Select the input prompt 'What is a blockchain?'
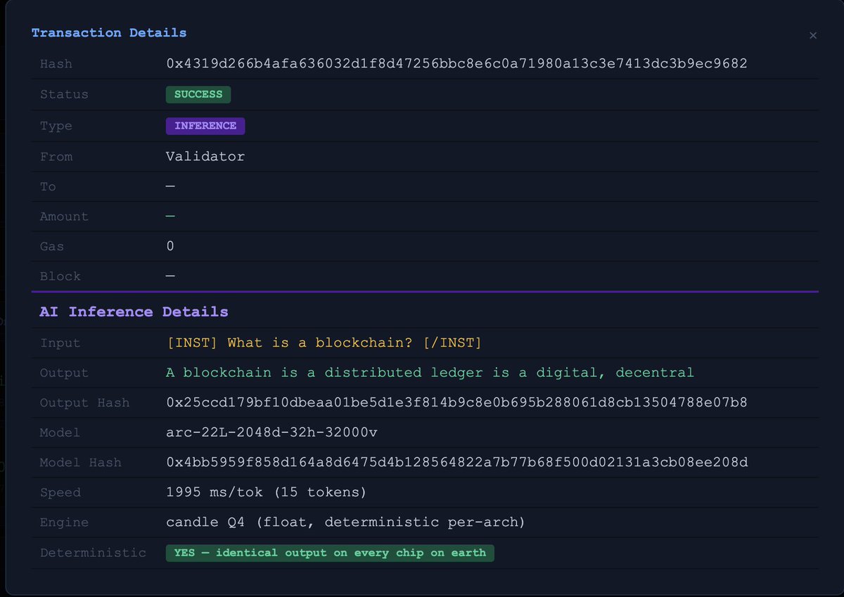The image size is (844, 597). [x=320, y=343]
